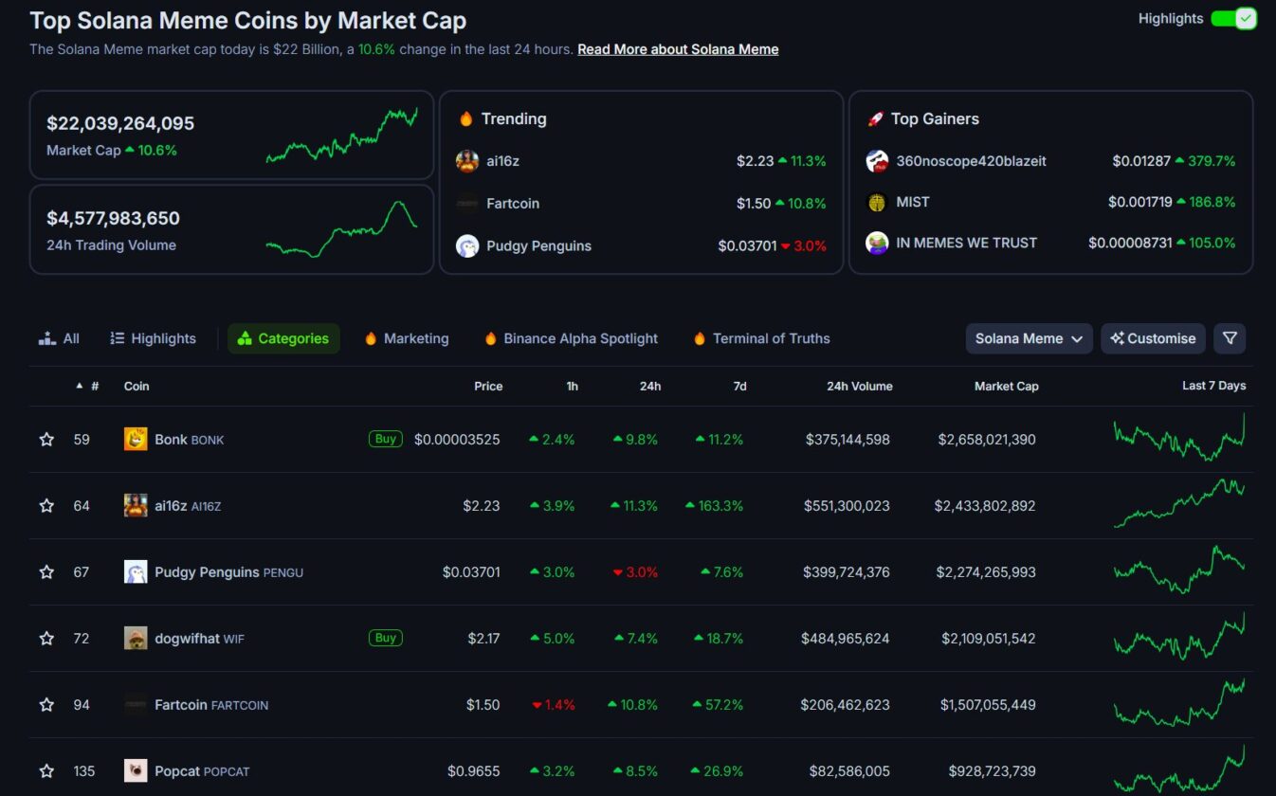The height and width of the screenshot is (796, 1276).
Task: Switch to the All tab
Action: tap(59, 338)
